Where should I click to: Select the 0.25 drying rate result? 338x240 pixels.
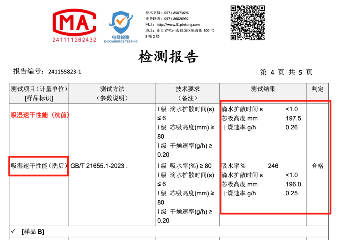[x=291, y=193]
